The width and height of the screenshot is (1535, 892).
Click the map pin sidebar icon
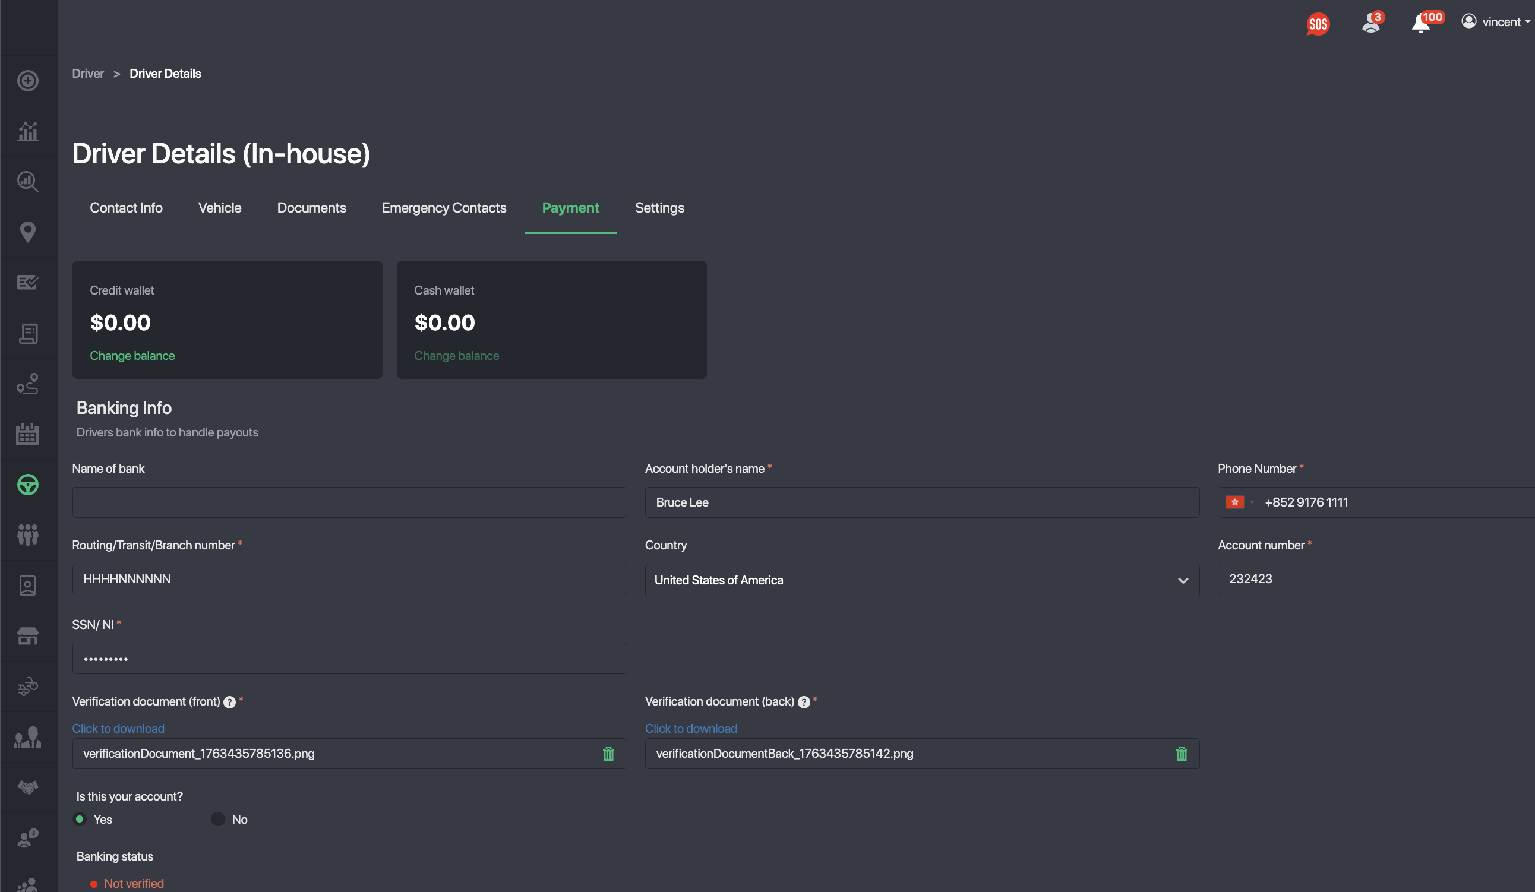pos(28,232)
